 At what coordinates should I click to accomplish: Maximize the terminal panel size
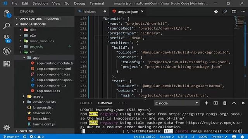click(234, 103)
